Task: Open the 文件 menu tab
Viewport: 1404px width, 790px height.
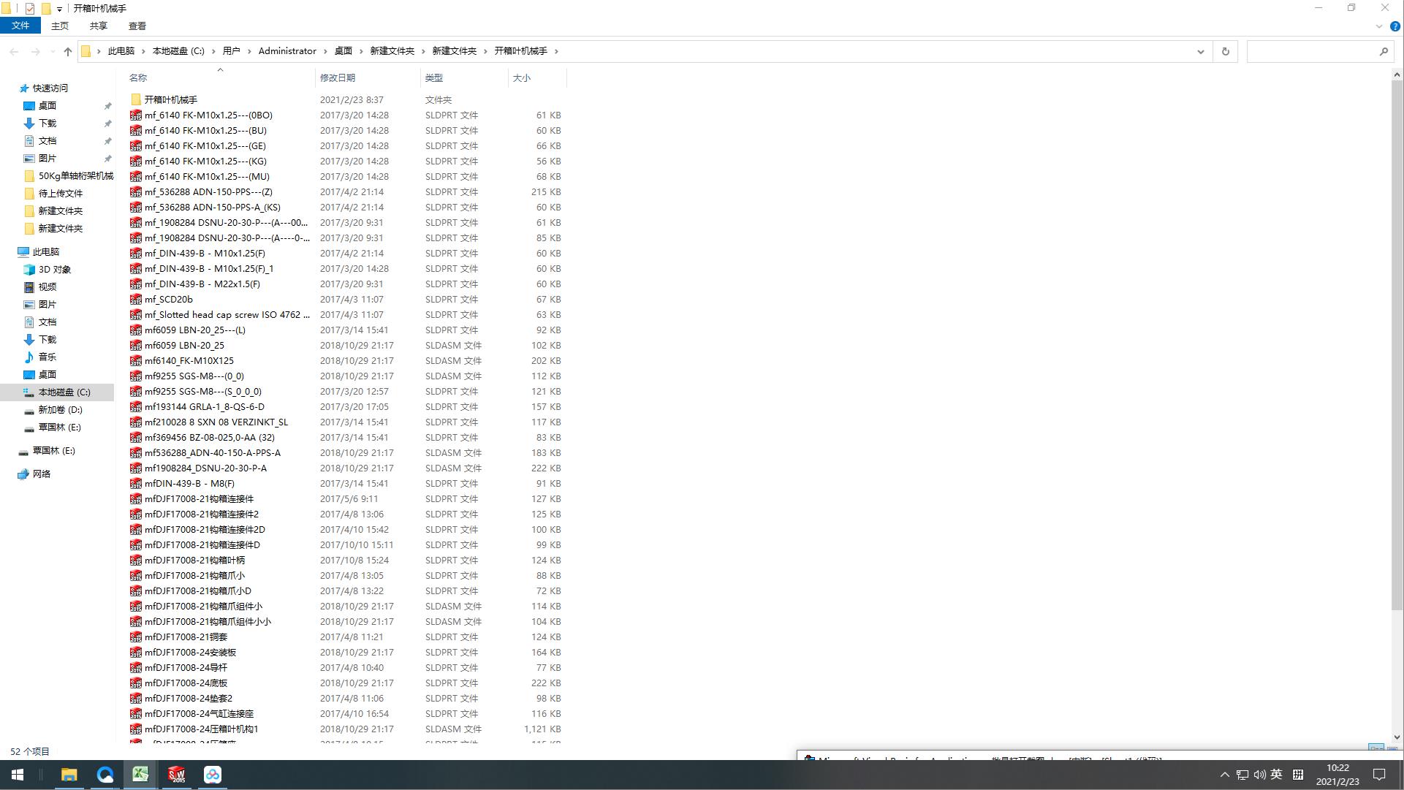Action: click(20, 26)
